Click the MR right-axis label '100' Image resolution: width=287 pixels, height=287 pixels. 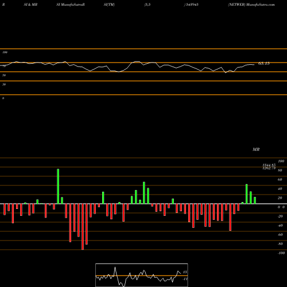[281, 161]
